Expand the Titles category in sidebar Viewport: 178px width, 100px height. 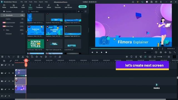coord(4,30)
